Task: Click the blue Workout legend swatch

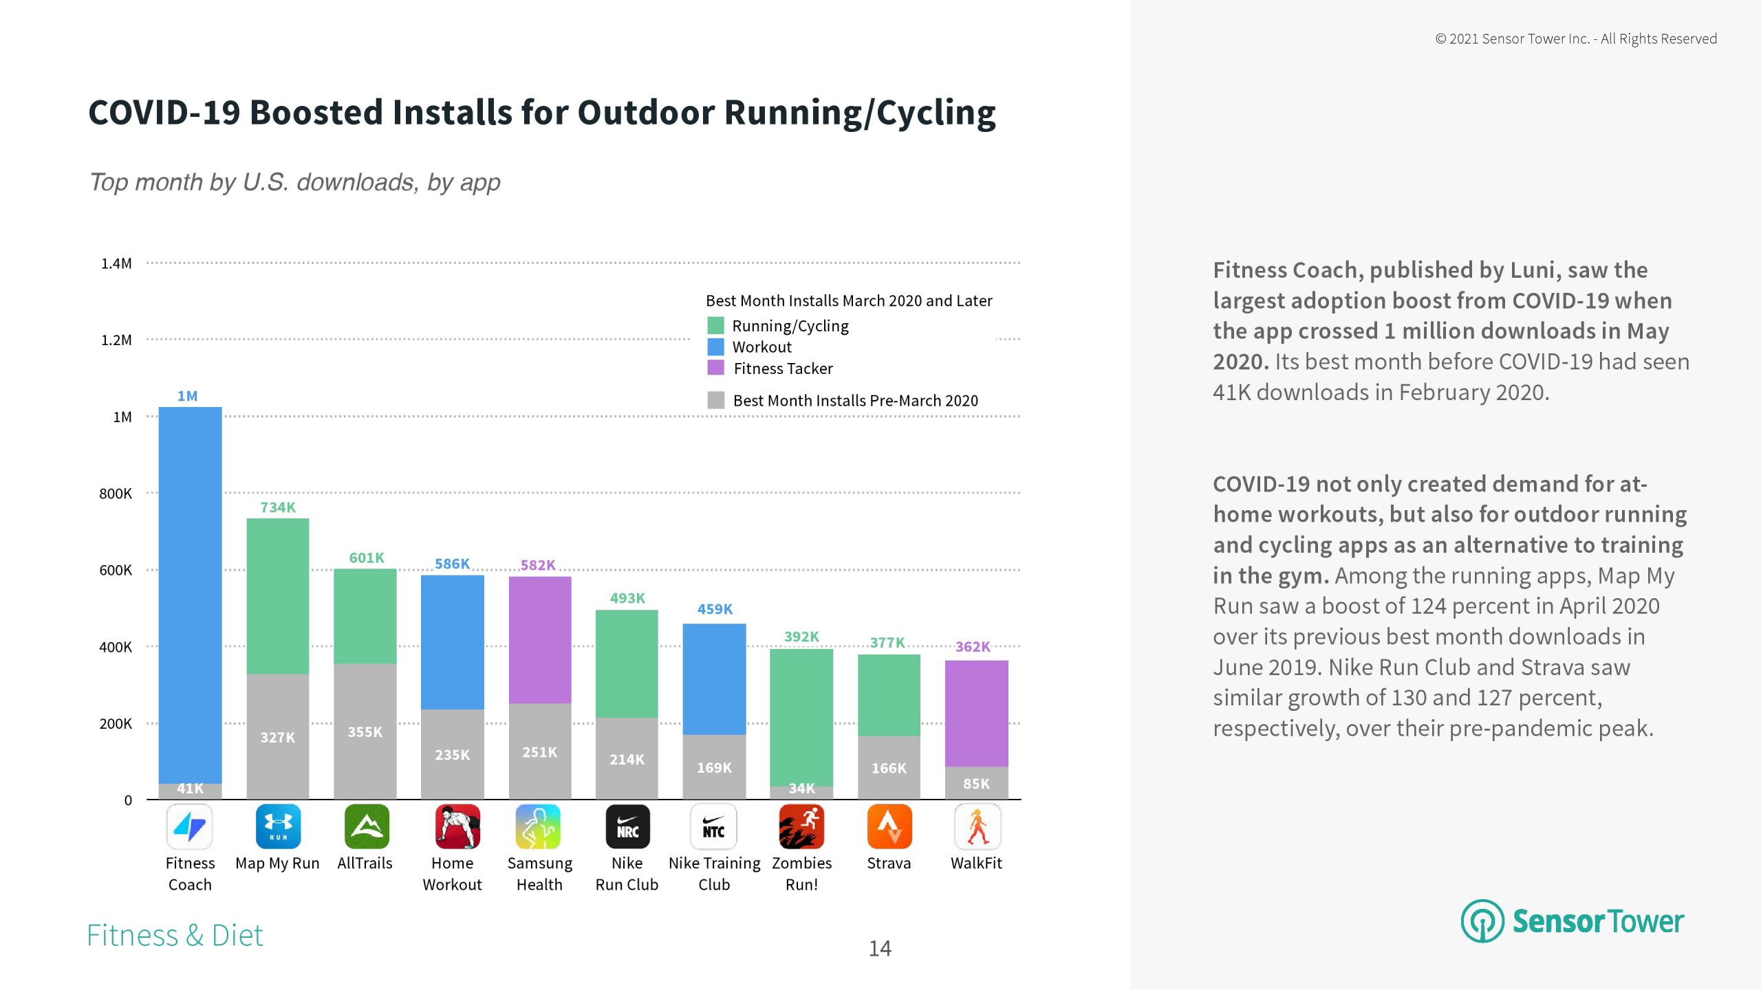Action: coord(715,346)
